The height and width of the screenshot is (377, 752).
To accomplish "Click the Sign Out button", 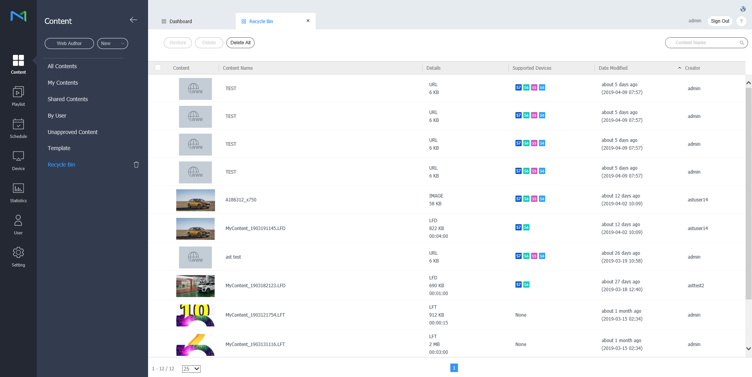I will tap(720, 21).
